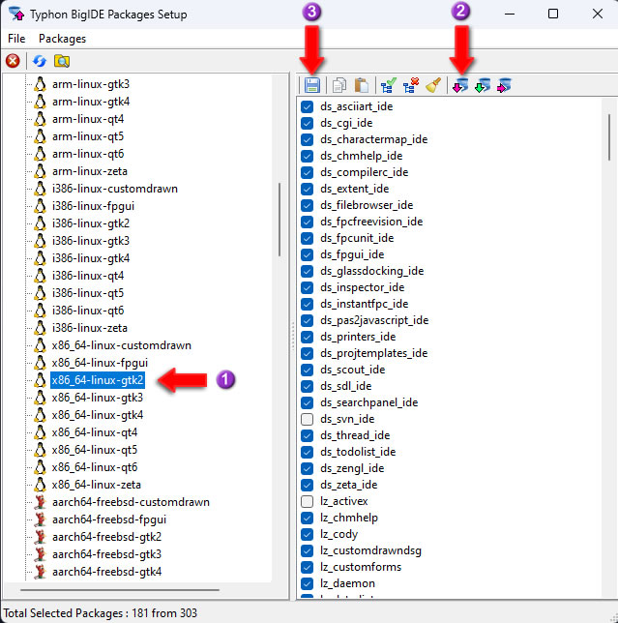The height and width of the screenshot is (623, 618).
Task: Click the floppy disk save icon
Action: coord(312,85)
